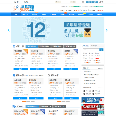This screenshot has height=116, width=116.
Task: Buy the 180 yuan plan in 虚拟主机 section
Action: tap(37, 69)
